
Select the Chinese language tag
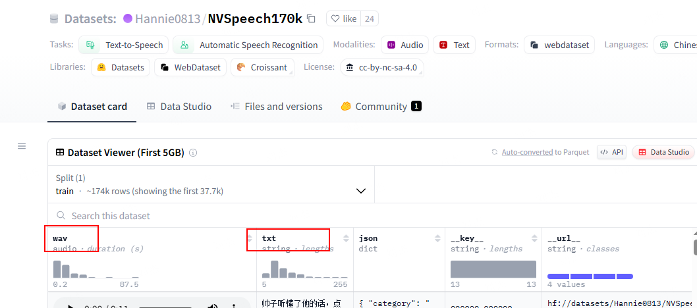[676, 45]
